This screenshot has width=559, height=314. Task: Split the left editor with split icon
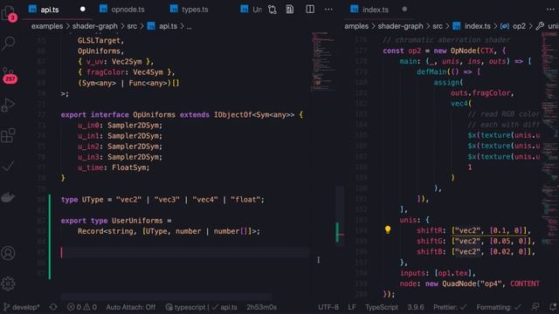click(310, 10)
